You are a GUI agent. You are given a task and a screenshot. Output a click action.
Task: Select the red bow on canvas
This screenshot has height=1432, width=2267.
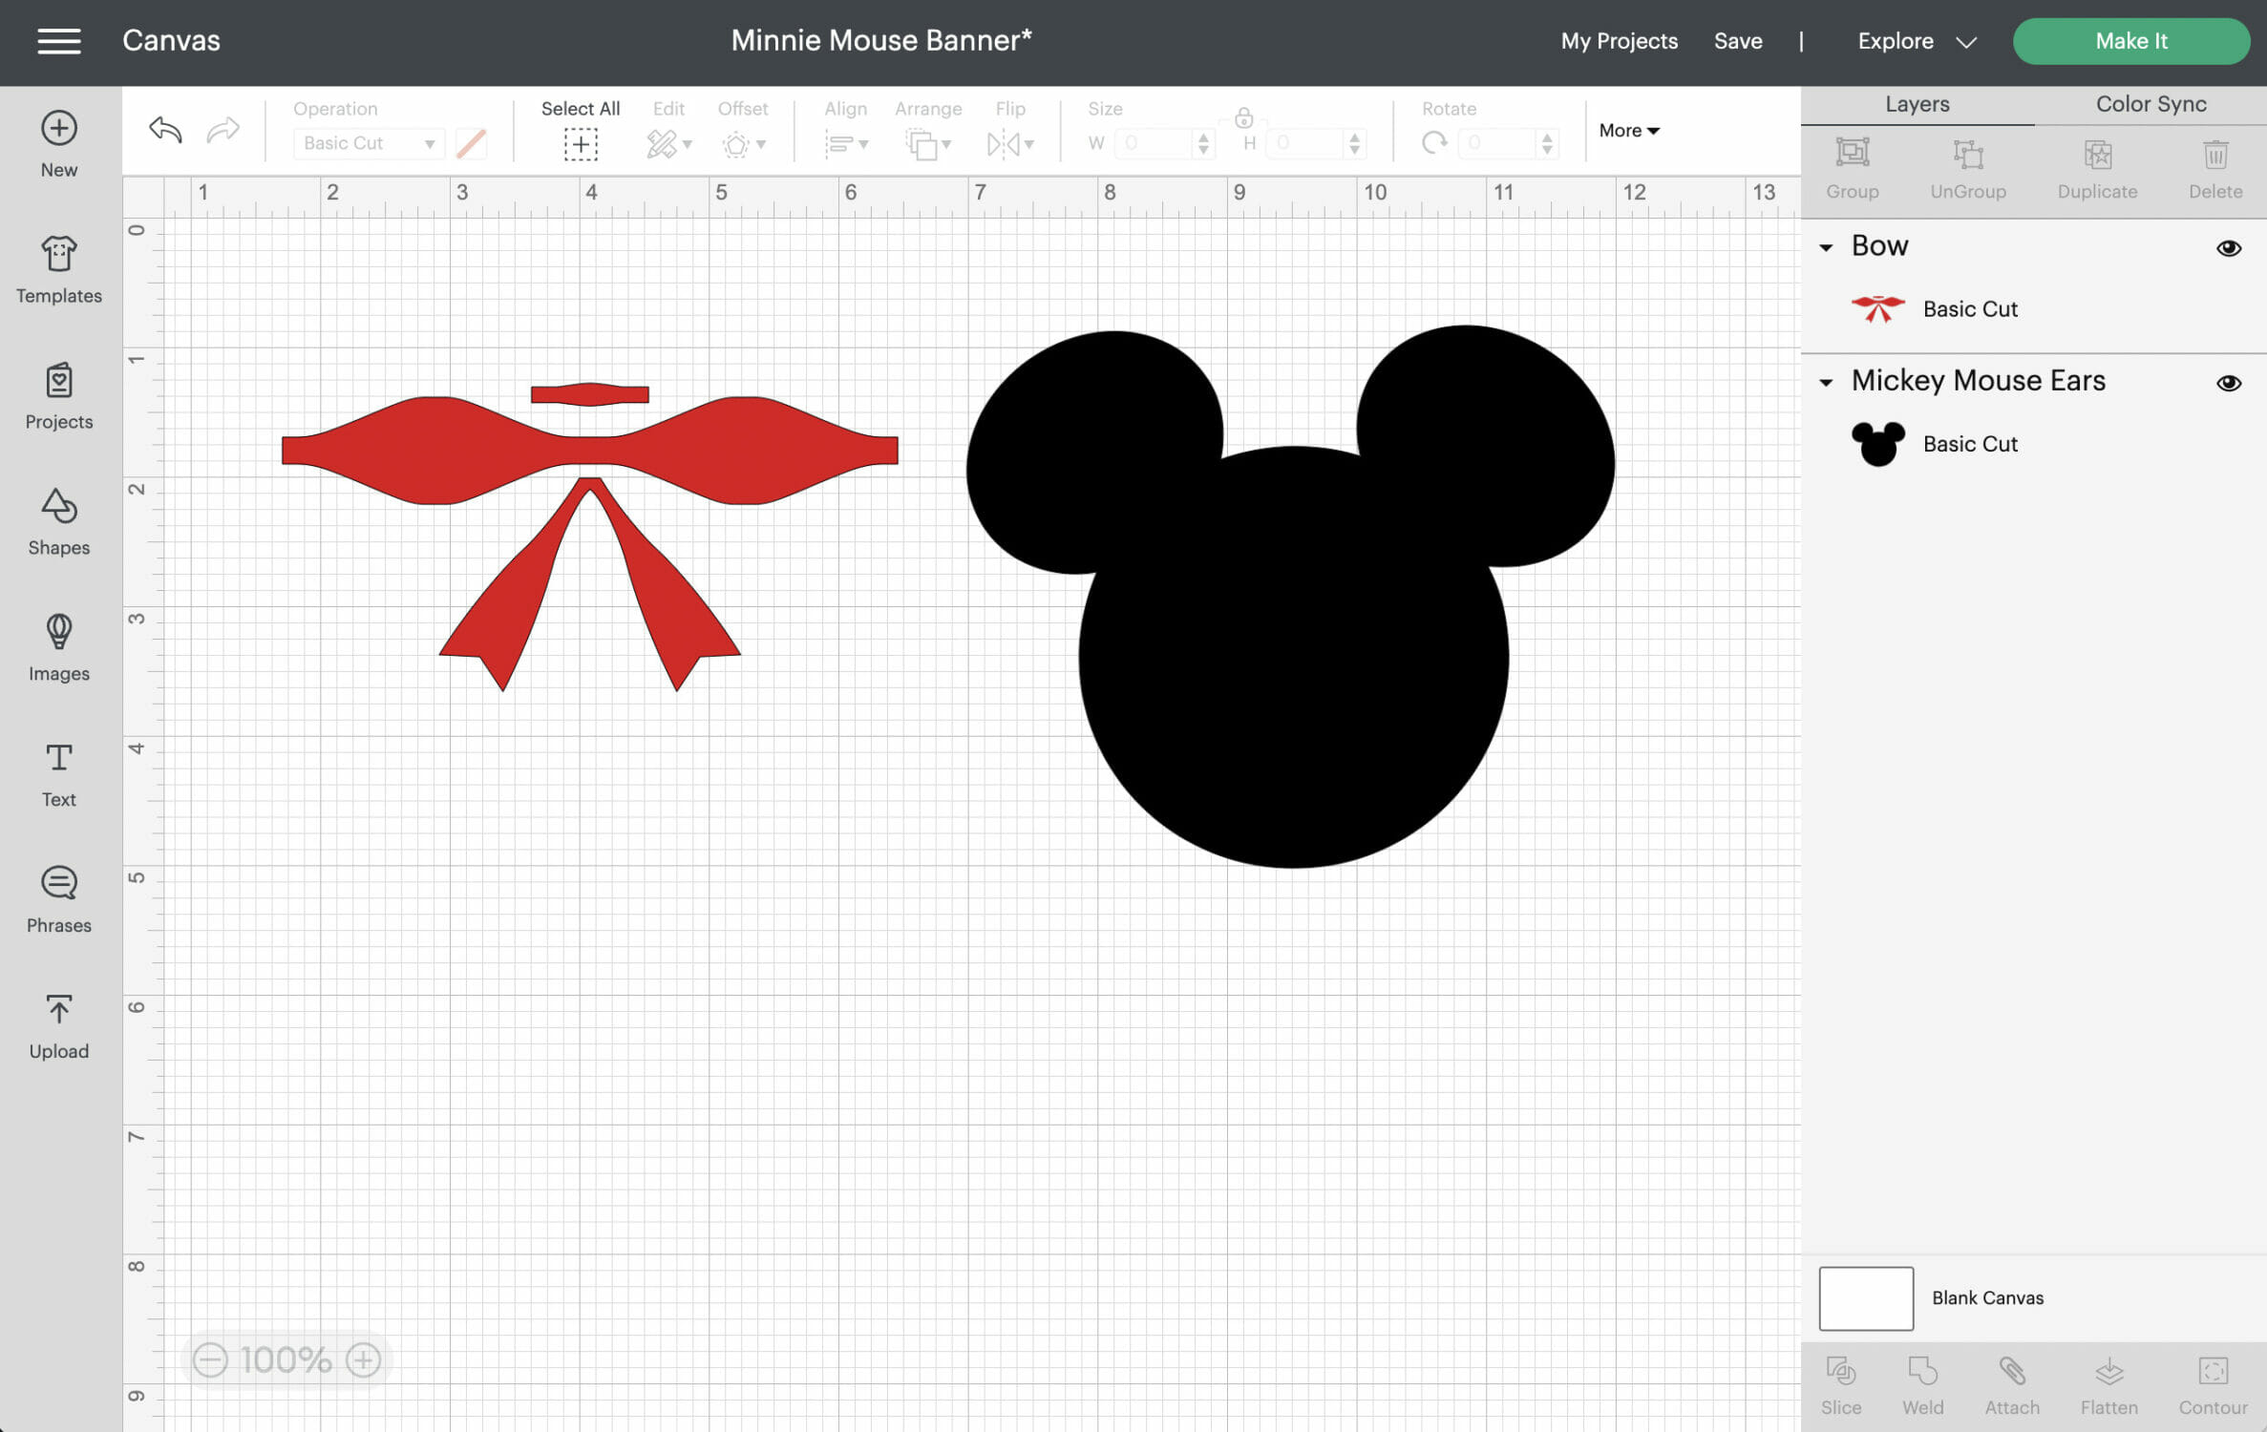pos(590,450)
